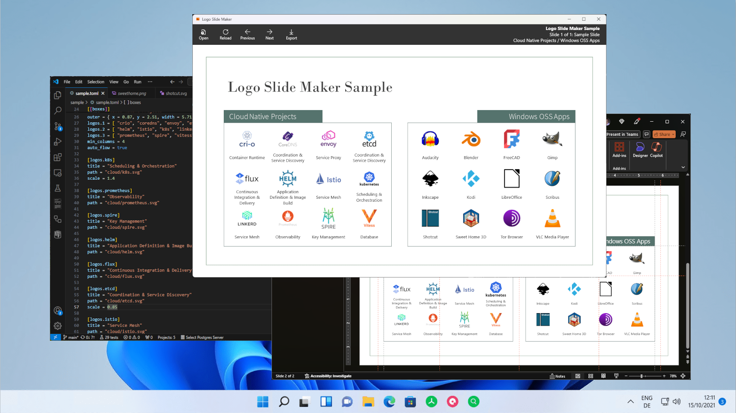Viewport: 736px width, 413px height.
Task: Click 'Select Postgres Server' status item
Action: click(202, 337)
